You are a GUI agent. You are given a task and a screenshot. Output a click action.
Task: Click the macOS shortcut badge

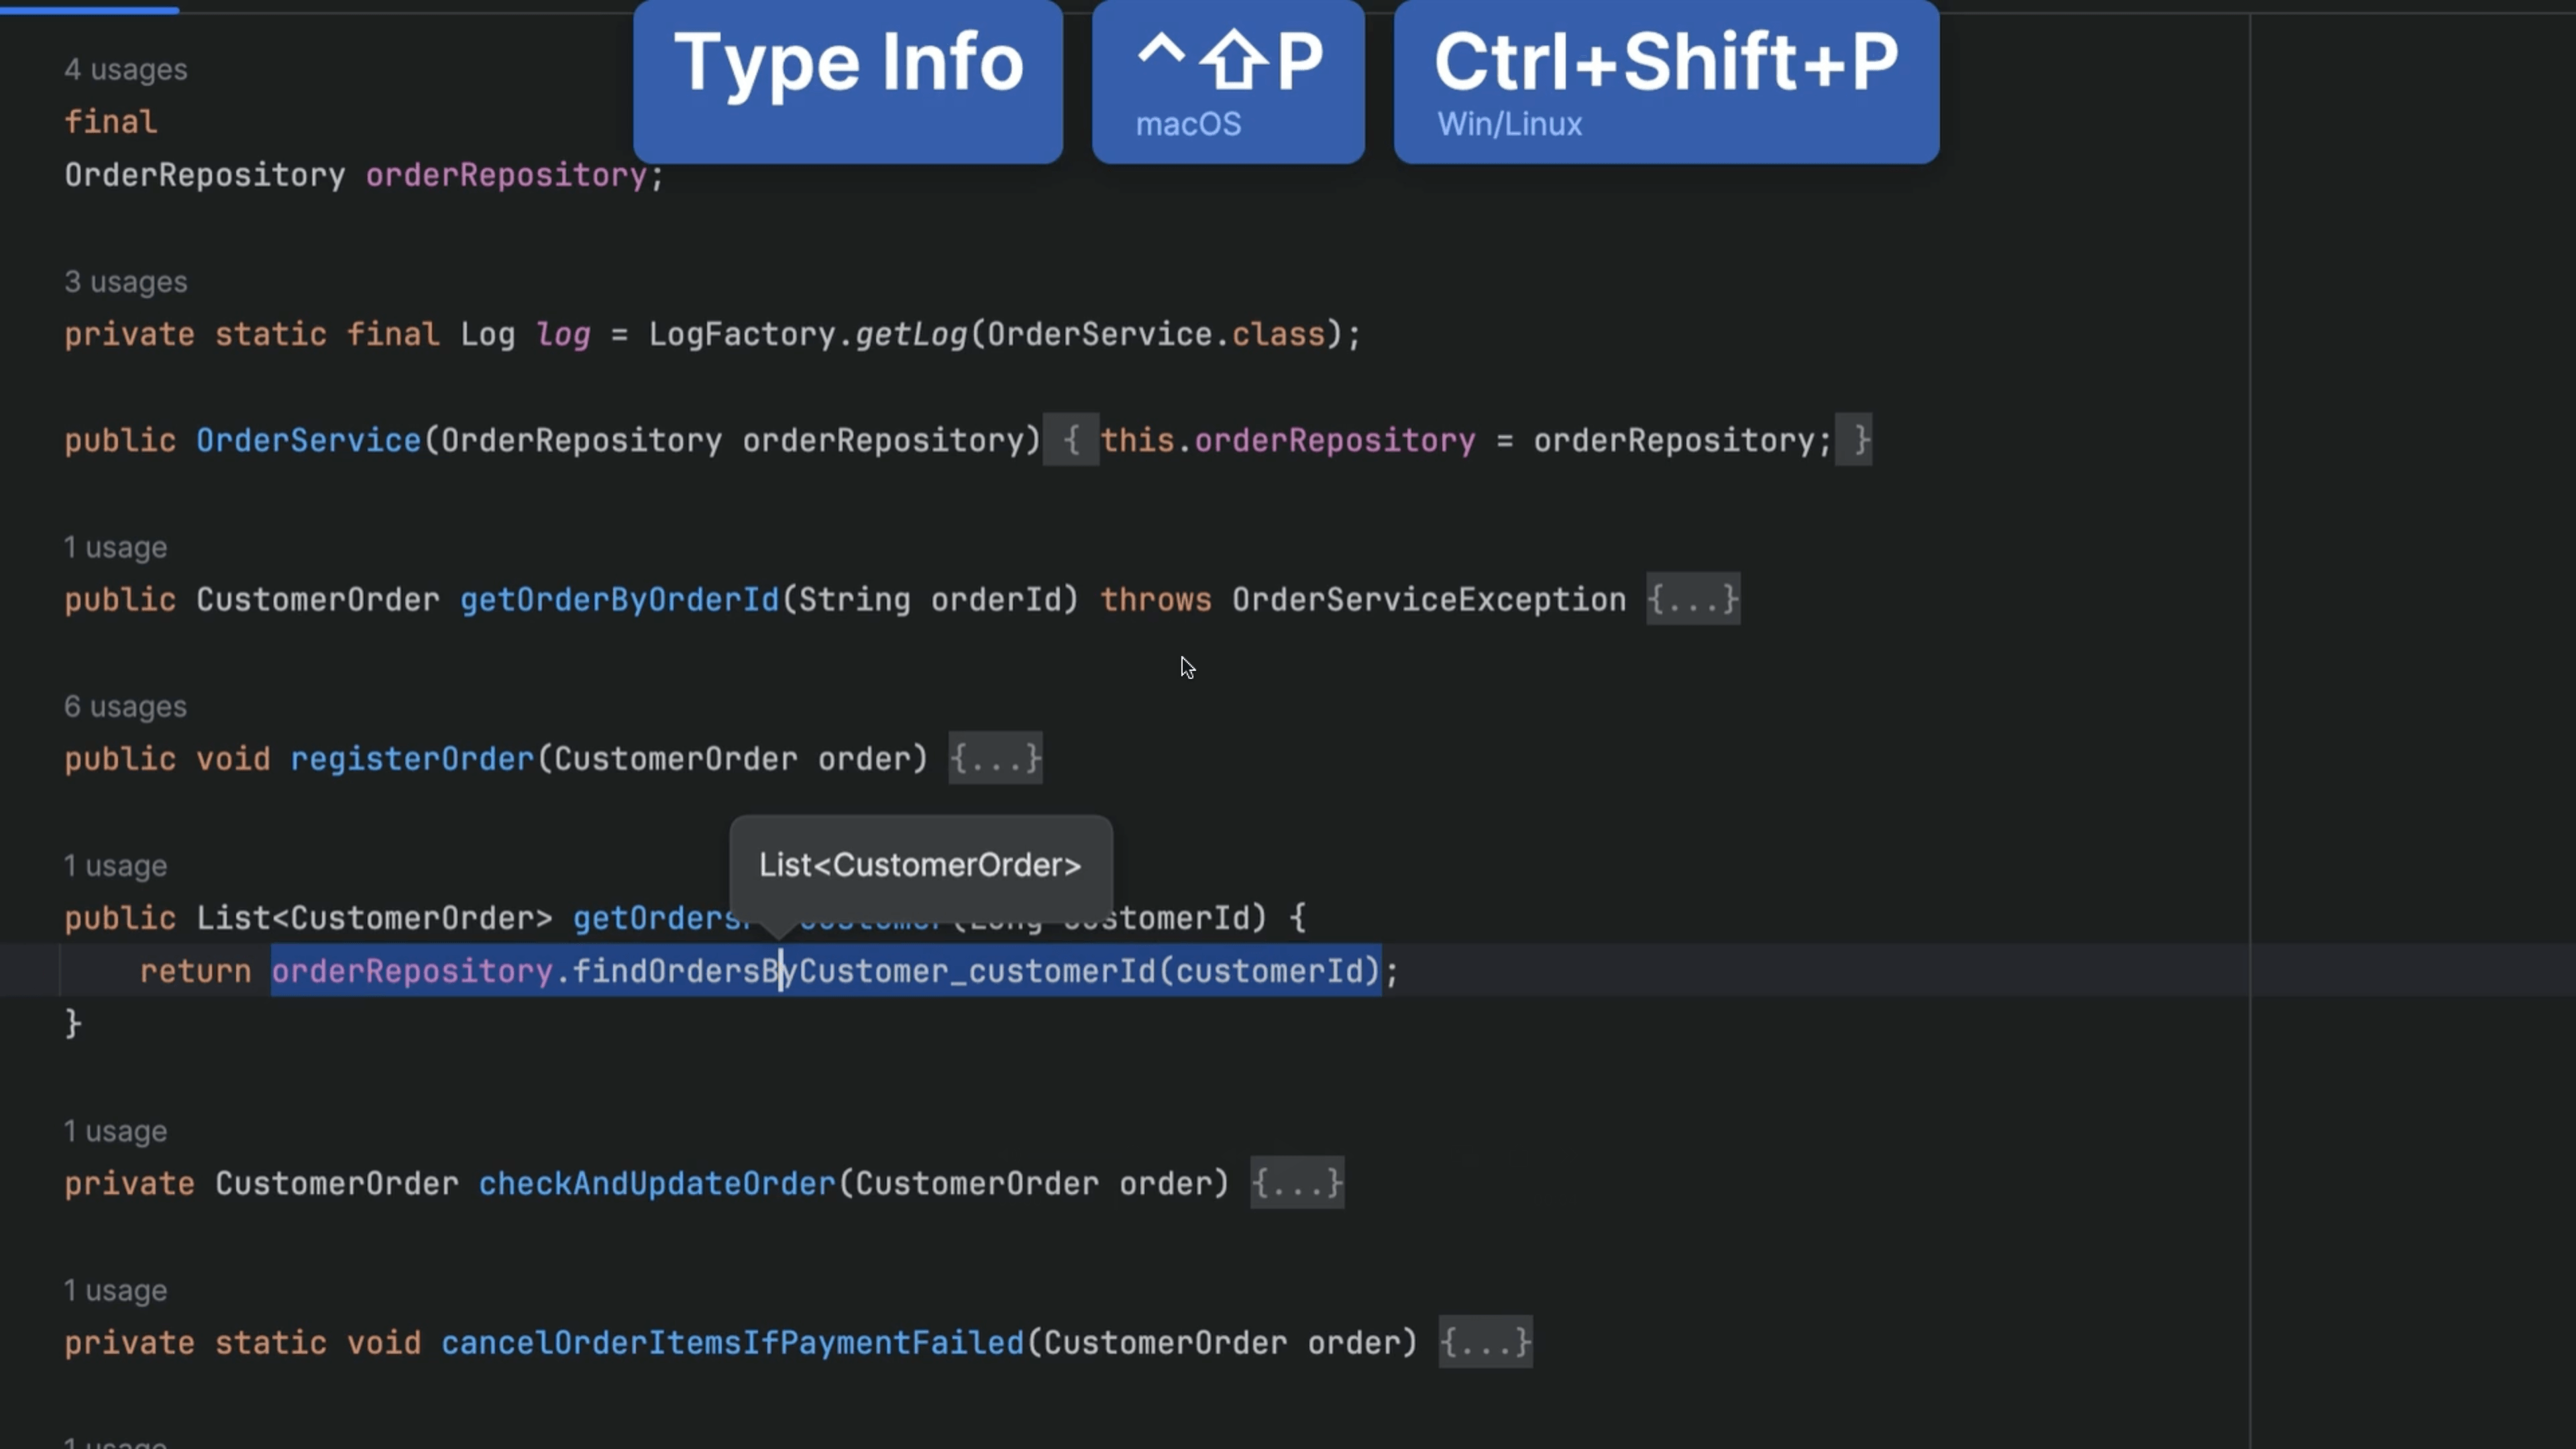1228,80
